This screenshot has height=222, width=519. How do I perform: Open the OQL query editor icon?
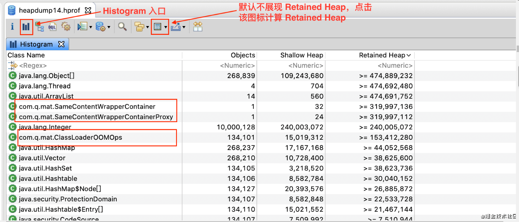click(52, 27)
